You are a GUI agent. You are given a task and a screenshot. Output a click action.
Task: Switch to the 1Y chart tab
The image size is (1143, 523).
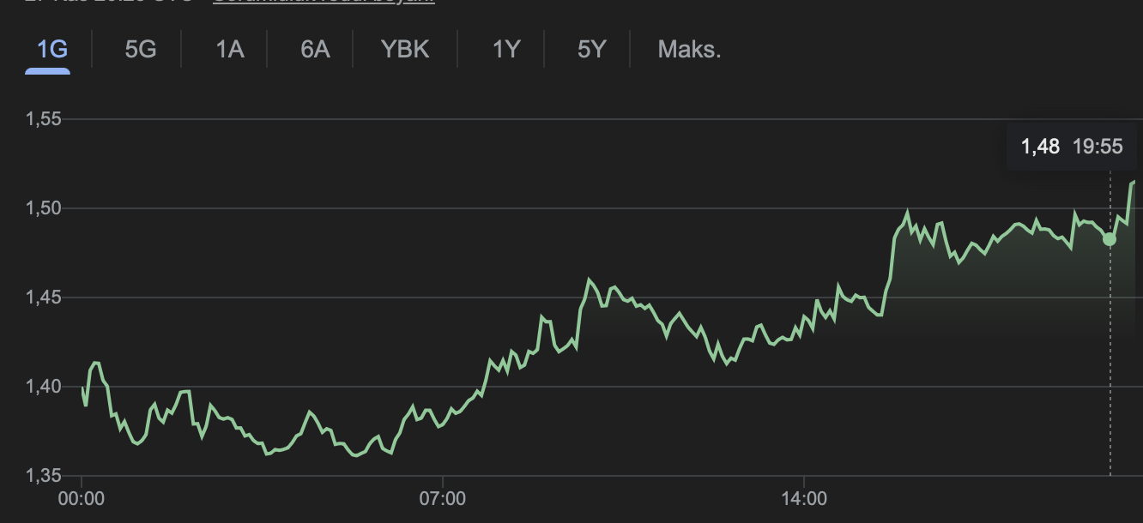pos(506,50)
